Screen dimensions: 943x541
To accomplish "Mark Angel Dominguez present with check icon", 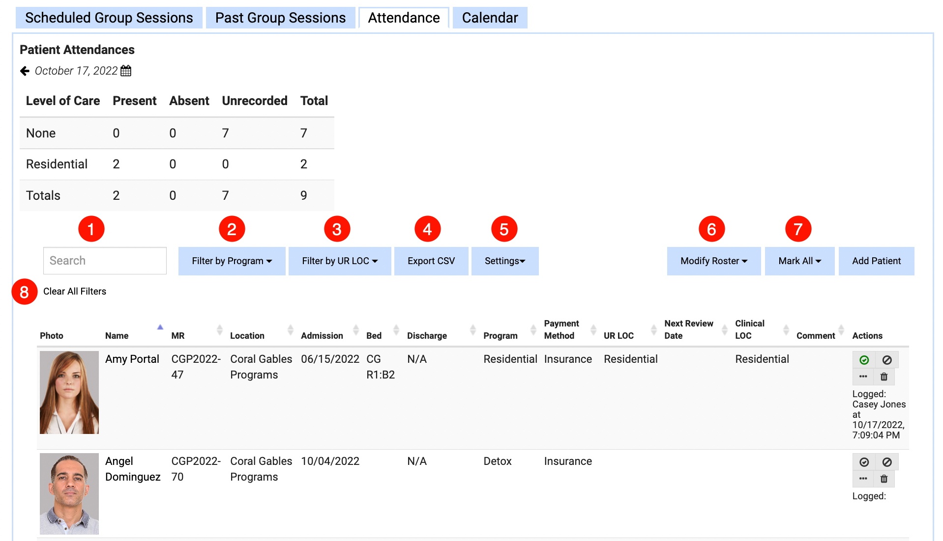I will pos(864,462).
